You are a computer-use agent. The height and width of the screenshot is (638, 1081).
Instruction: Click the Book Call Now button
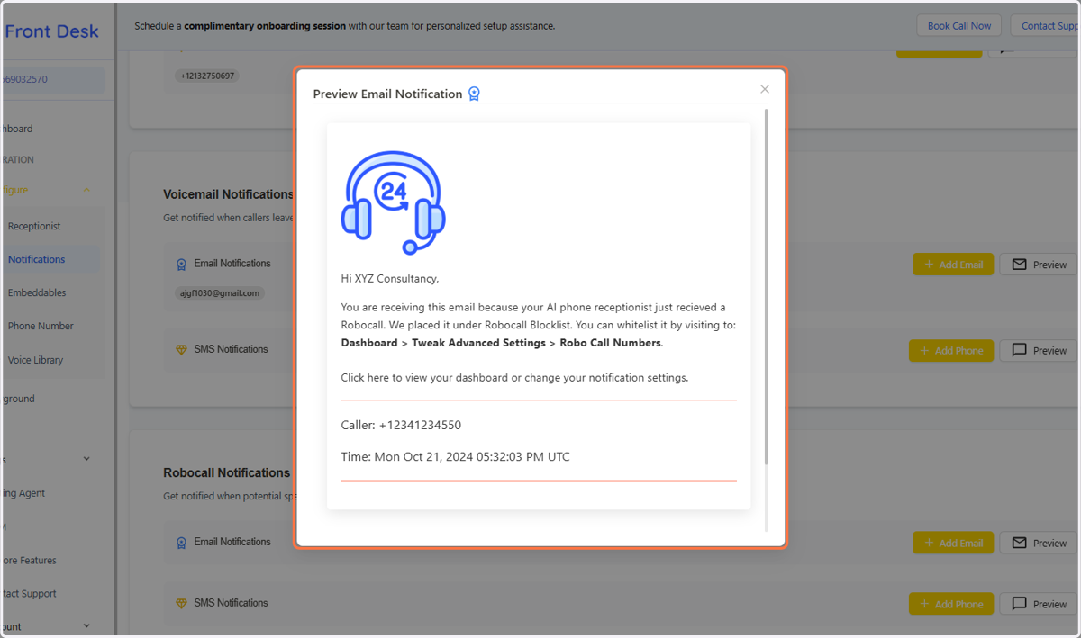point(959,26)
